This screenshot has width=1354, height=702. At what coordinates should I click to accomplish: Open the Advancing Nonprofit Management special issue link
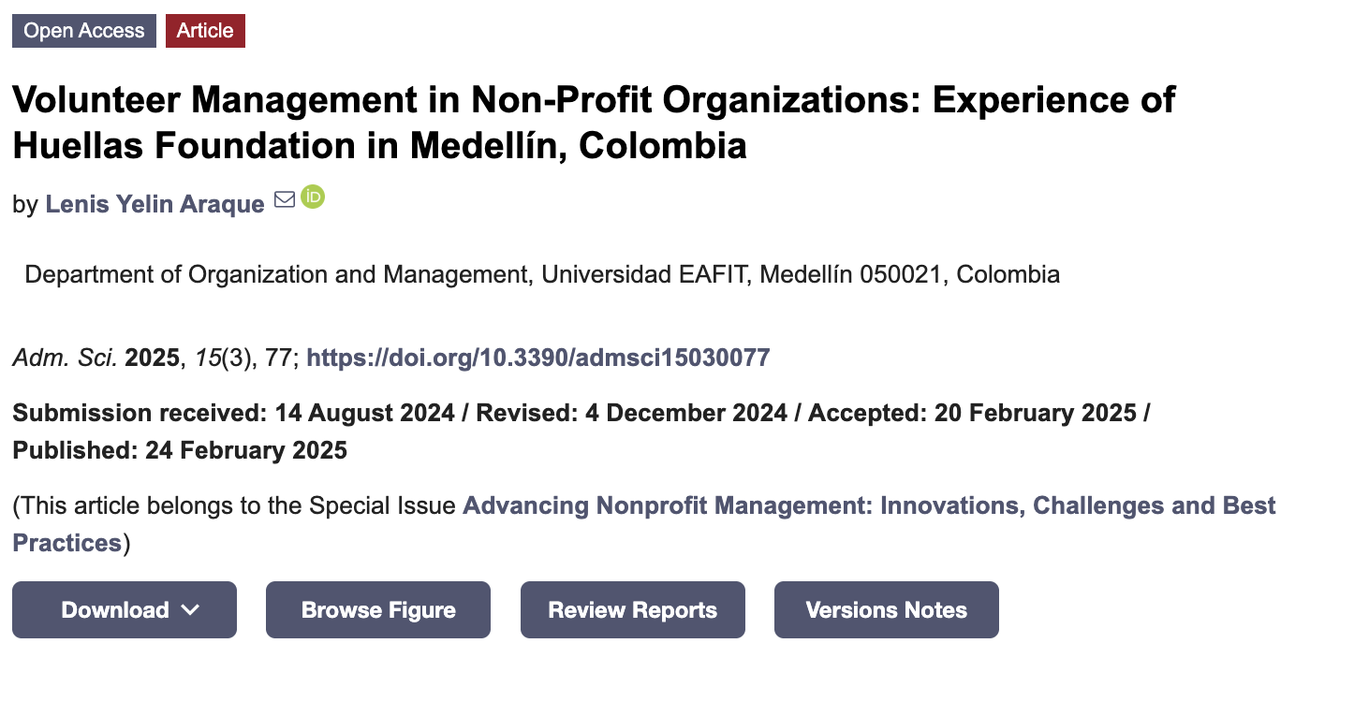[x=869, y=506]
